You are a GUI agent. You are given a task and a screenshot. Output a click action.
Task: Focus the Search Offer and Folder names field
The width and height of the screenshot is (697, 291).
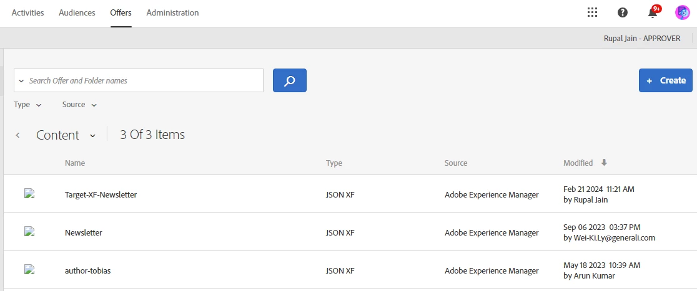tap(144, 80)
